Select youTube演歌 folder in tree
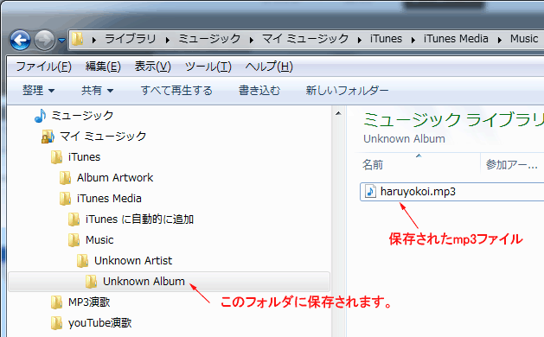This screenshot has width=544, height=337. click(100, 323)
